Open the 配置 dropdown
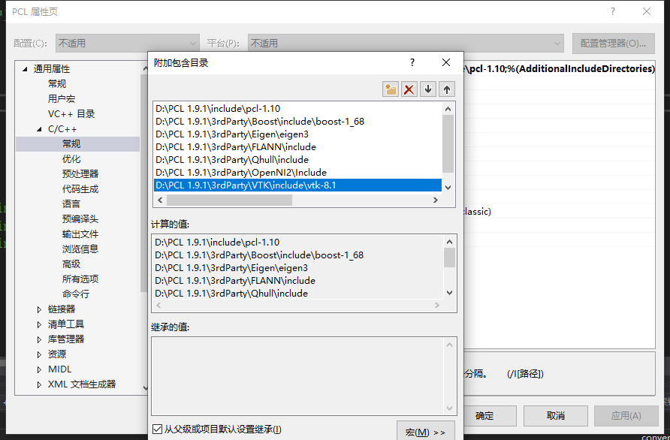Image resolution: width=670 pixels, height=440 pixels. click(x=128, y=43)
